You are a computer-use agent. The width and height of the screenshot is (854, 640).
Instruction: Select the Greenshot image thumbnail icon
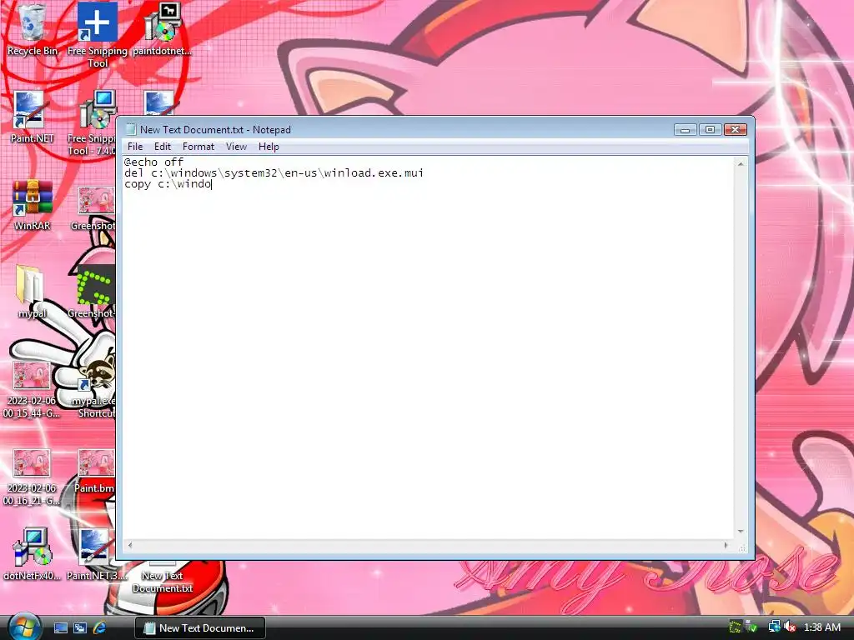coord(95,208)
